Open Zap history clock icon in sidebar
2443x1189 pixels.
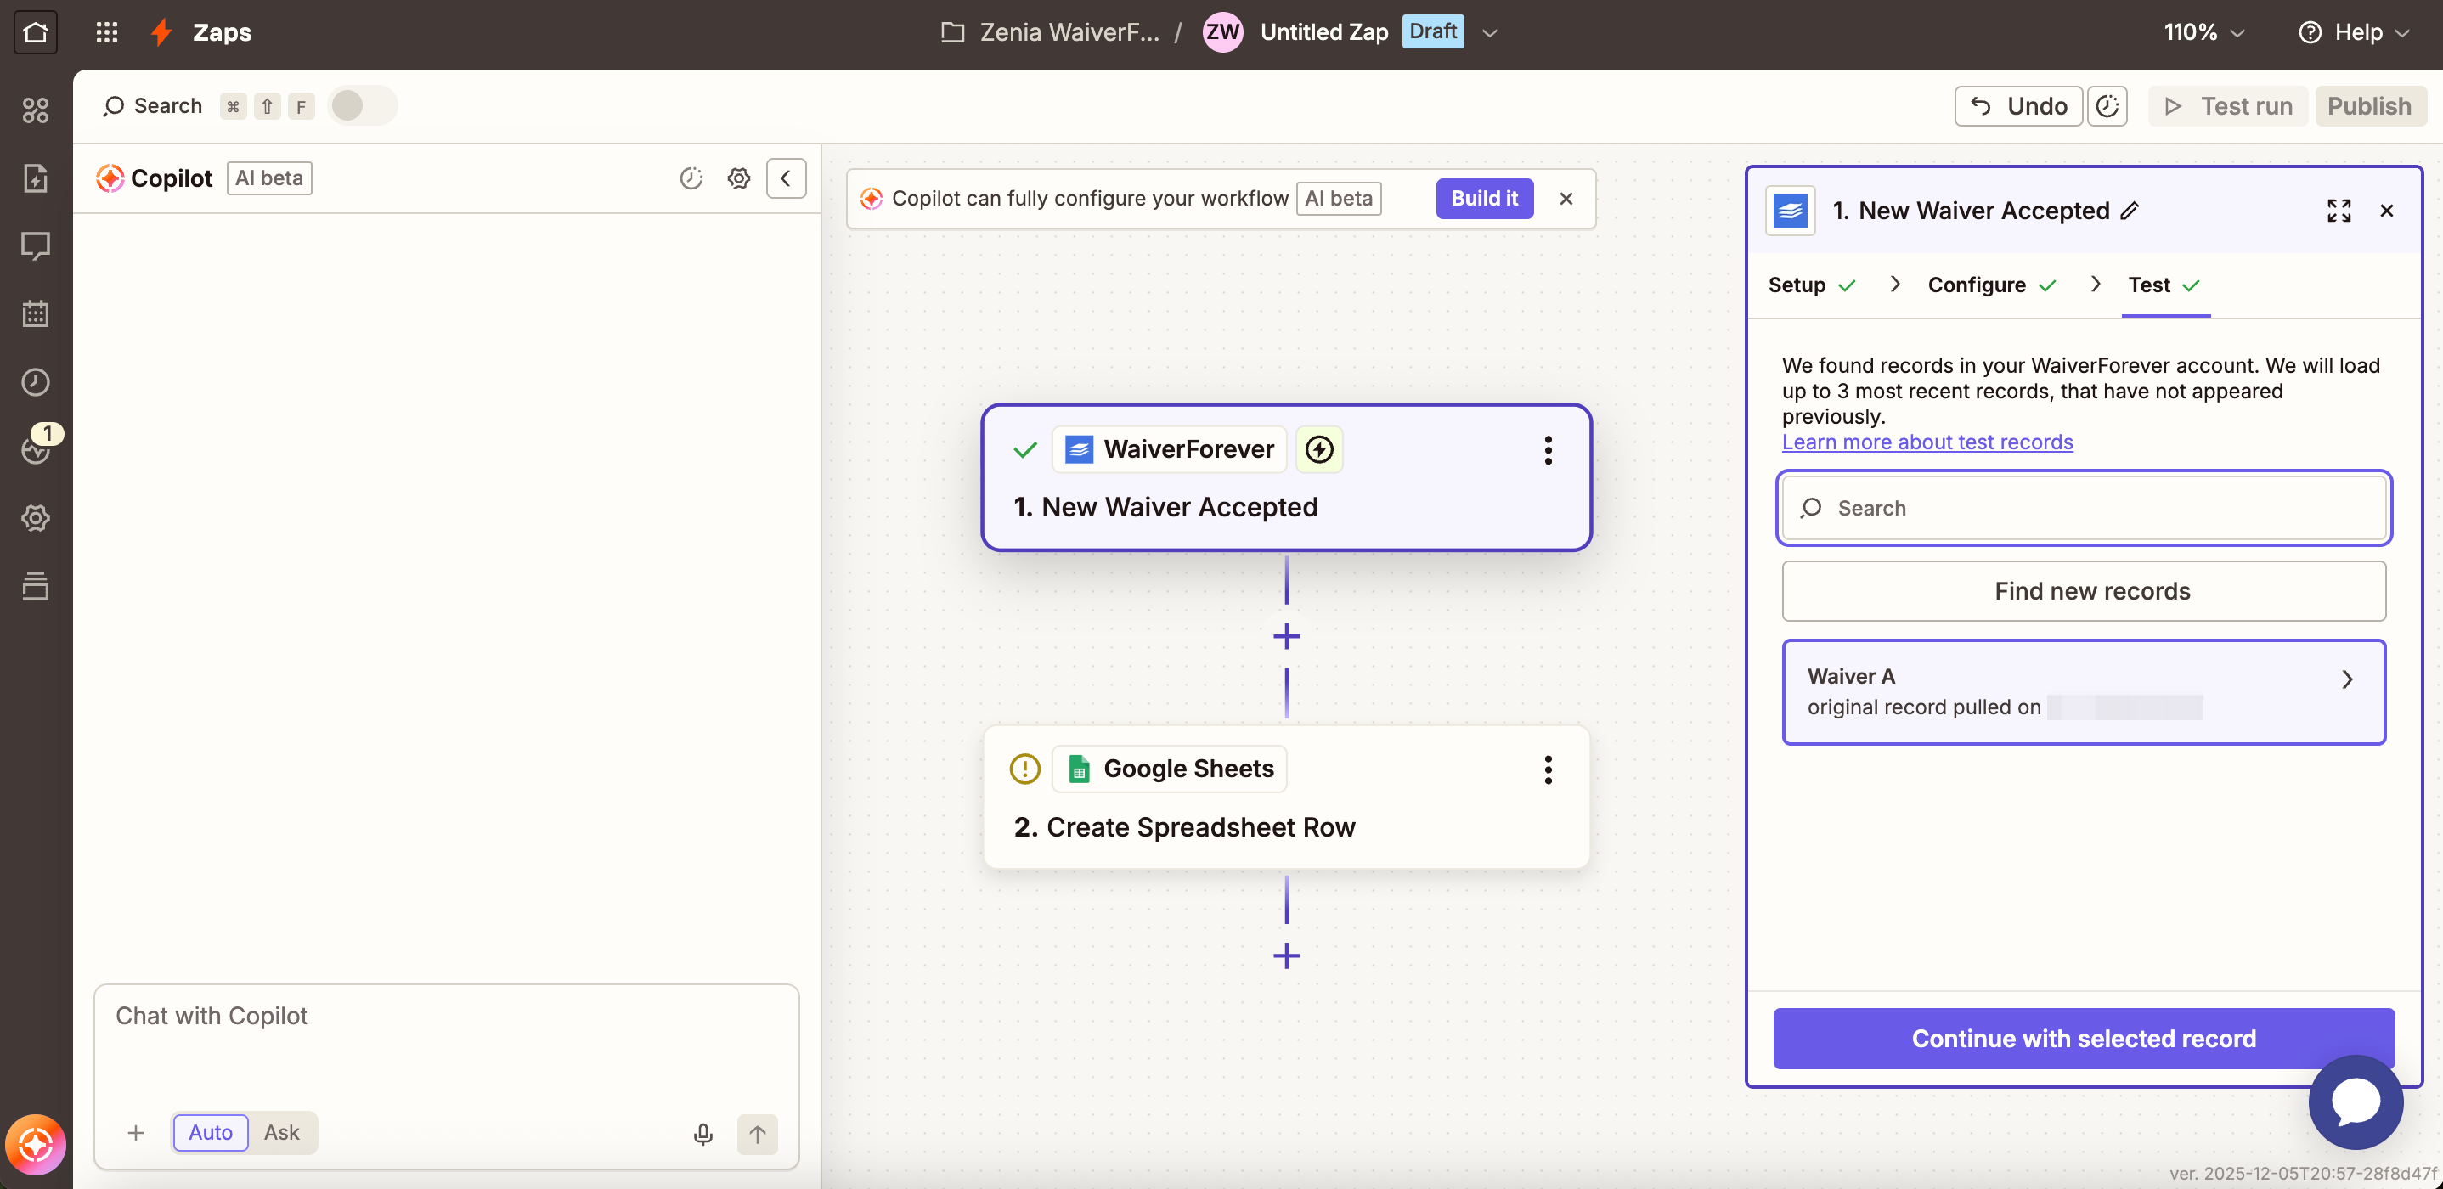point(35,382)
